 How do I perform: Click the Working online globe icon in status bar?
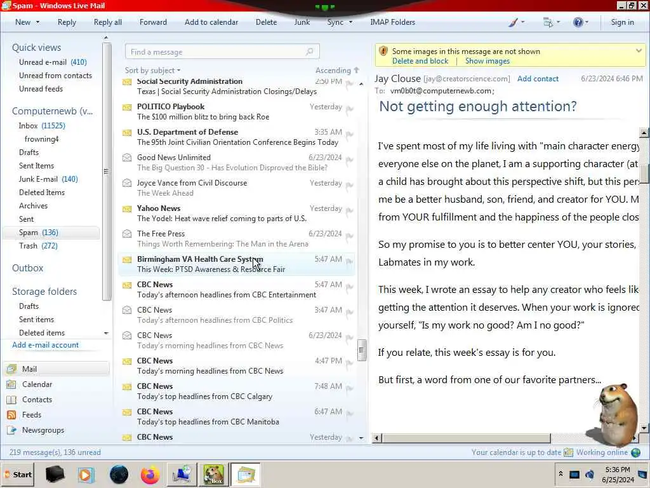[635, 452]
